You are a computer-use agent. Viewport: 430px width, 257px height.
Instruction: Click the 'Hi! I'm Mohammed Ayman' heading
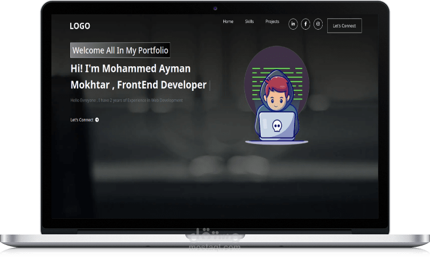(131, 69)
